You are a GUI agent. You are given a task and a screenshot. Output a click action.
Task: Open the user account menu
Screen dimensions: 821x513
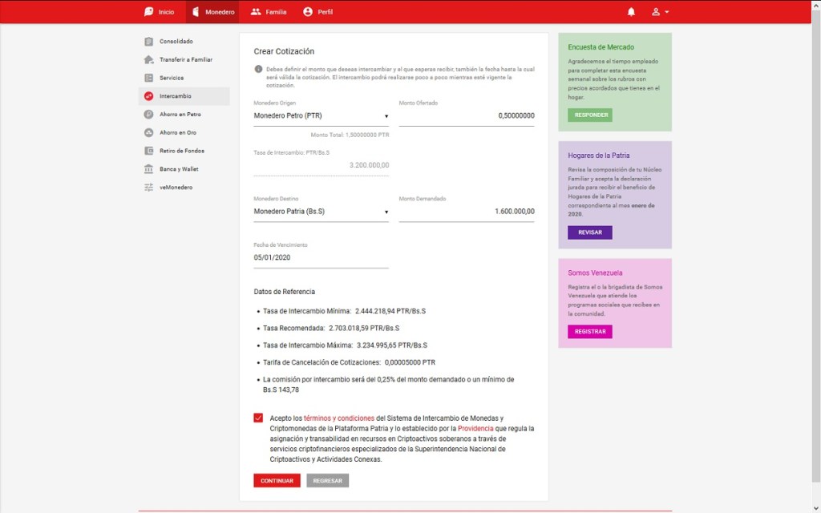click(660, 12)
